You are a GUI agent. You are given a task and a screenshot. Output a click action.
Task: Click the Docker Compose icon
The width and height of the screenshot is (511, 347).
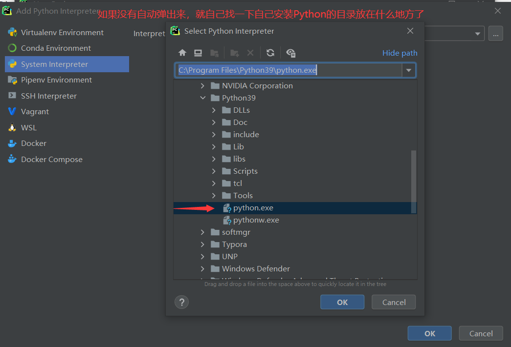(x=12, y=159)
